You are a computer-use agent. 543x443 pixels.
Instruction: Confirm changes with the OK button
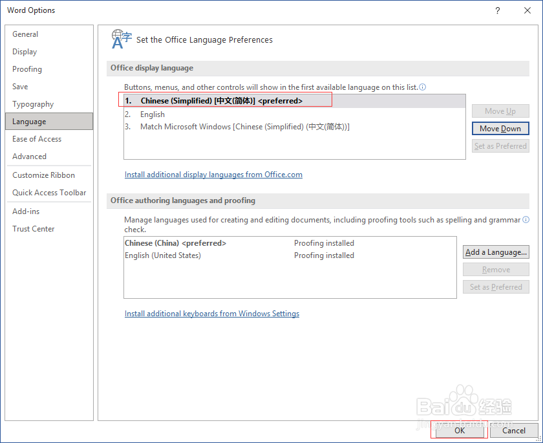[460, 430]
